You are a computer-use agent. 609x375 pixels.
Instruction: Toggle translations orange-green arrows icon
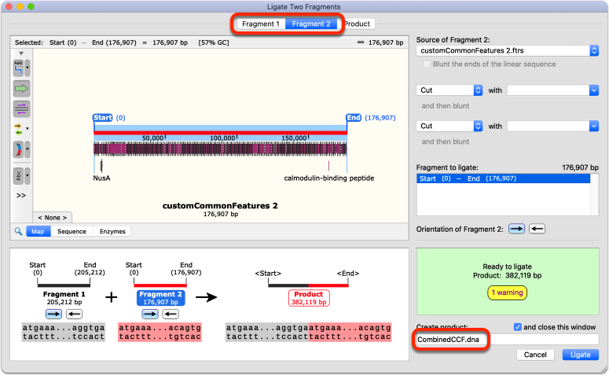tap(18, 129)
